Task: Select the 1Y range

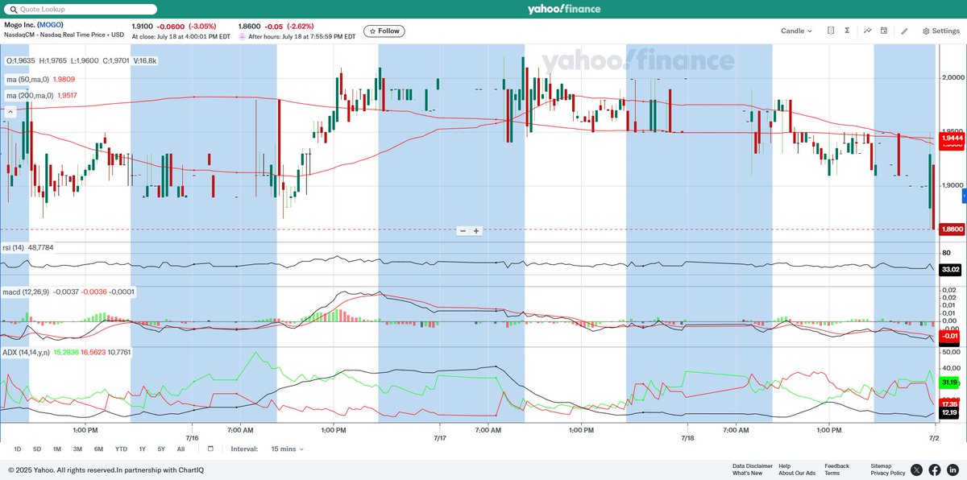Action: [142, 449]
